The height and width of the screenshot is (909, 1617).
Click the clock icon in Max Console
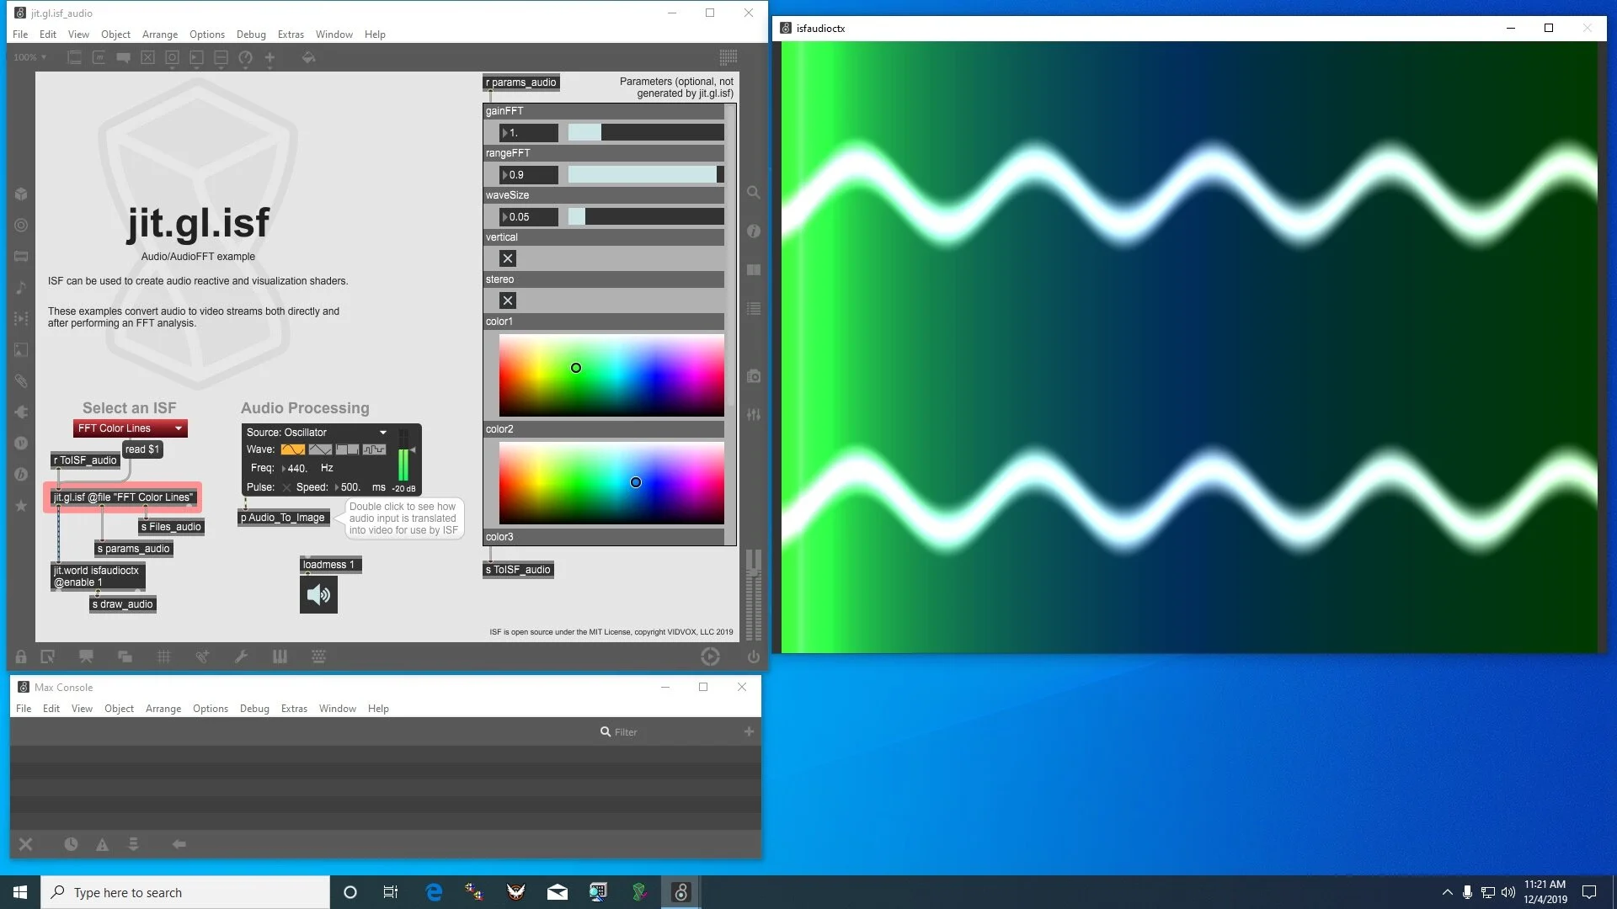click(71, 844)
